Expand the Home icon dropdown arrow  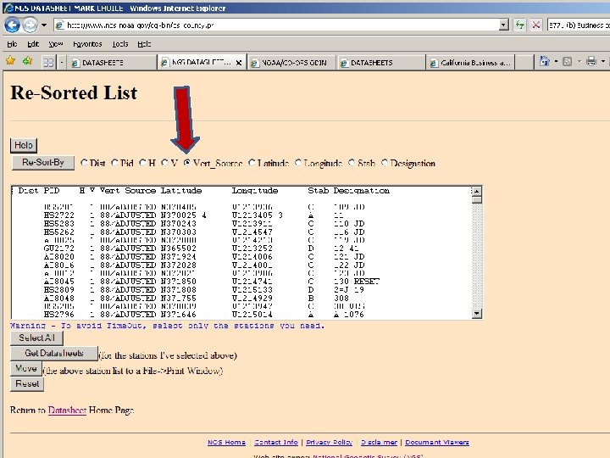556,61
